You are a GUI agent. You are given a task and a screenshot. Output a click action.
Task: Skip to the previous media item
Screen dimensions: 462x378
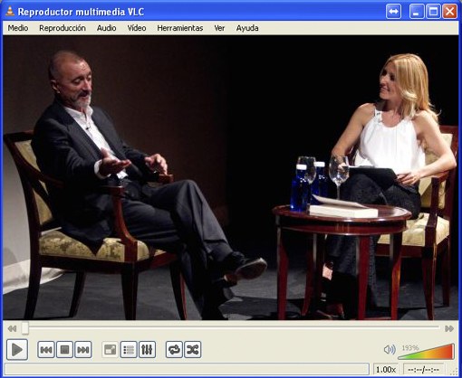(x=46, y=350)
